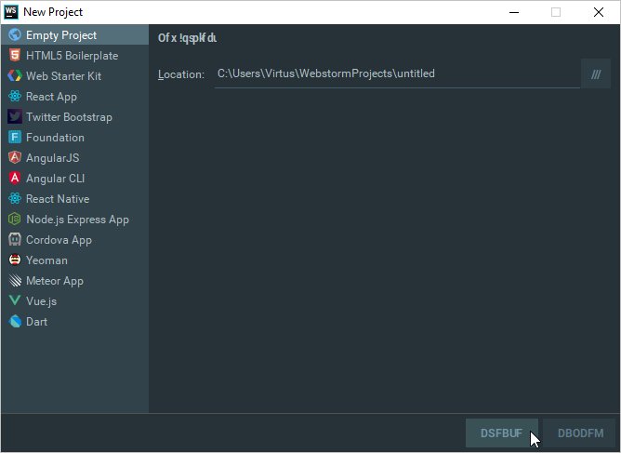
Task: Click the Dart blue icon
Action: 15,322
